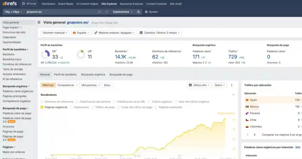Open Palabras clave orgánicas in sidebar
This screenshot has height=159, width=302.
(18, 91)
